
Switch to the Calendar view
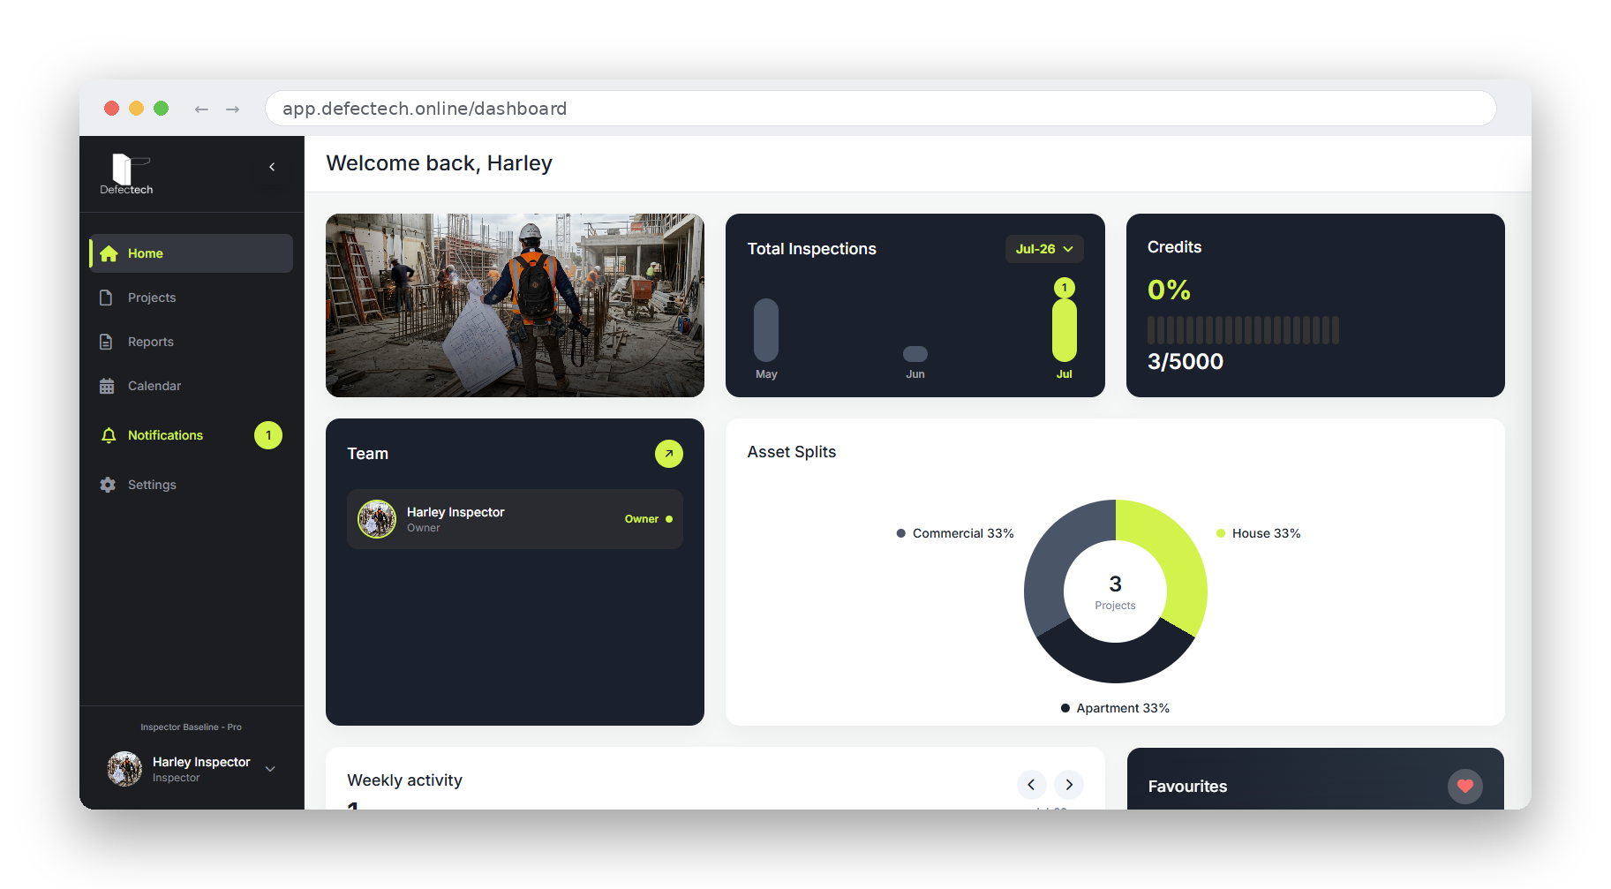pyautogui.click(x=191, y=386)
